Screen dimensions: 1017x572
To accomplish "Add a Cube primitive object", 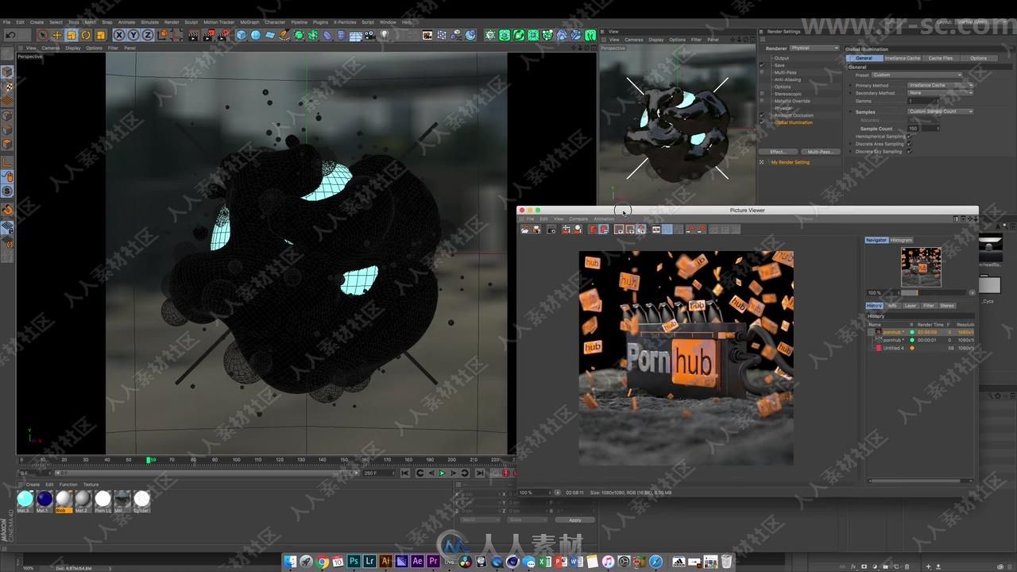I will (x=241, y=35).
